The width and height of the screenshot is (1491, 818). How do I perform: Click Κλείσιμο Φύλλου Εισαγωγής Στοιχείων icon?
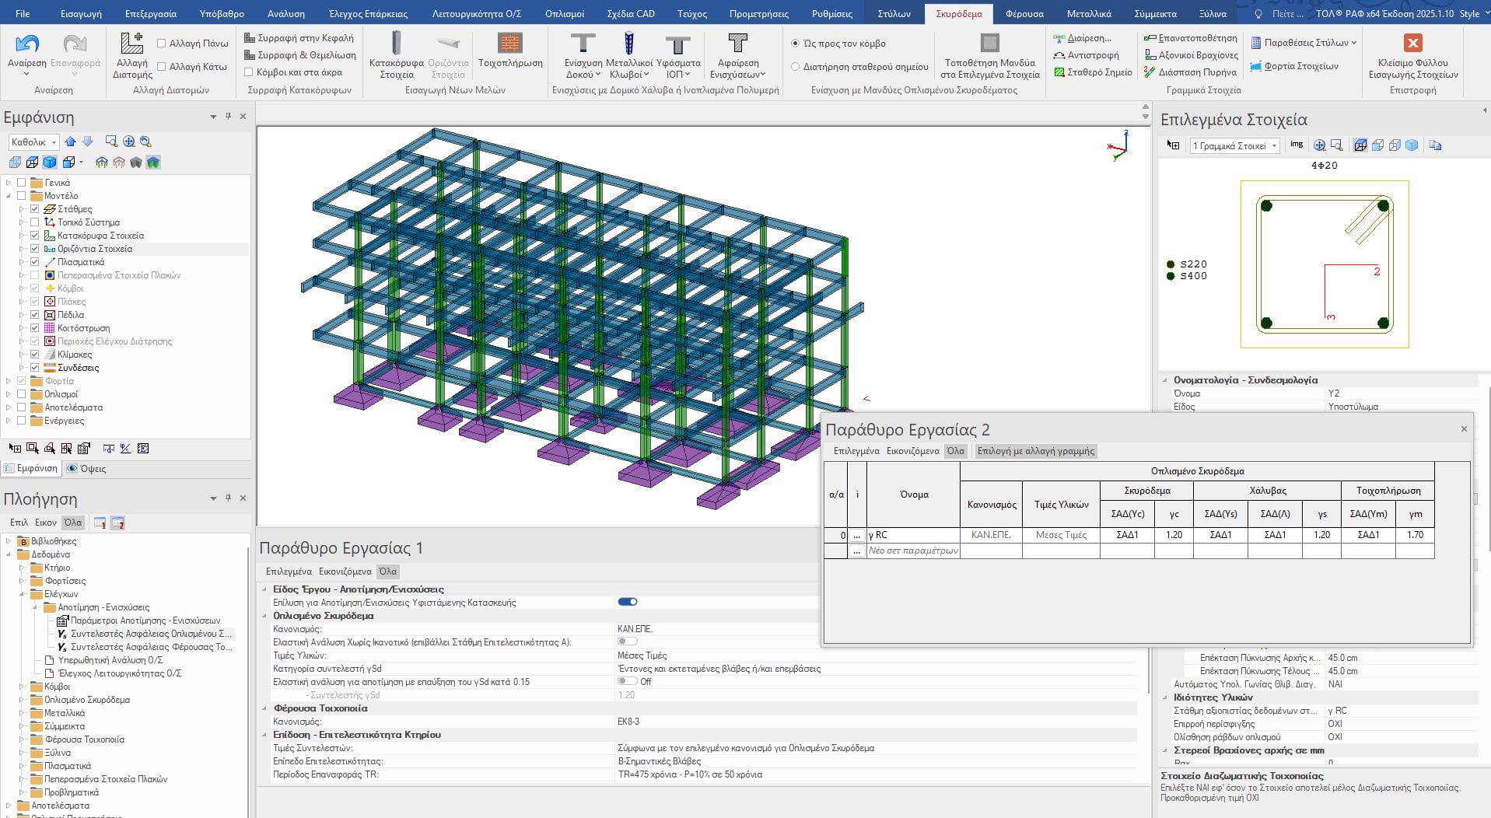click(1412, 44)
